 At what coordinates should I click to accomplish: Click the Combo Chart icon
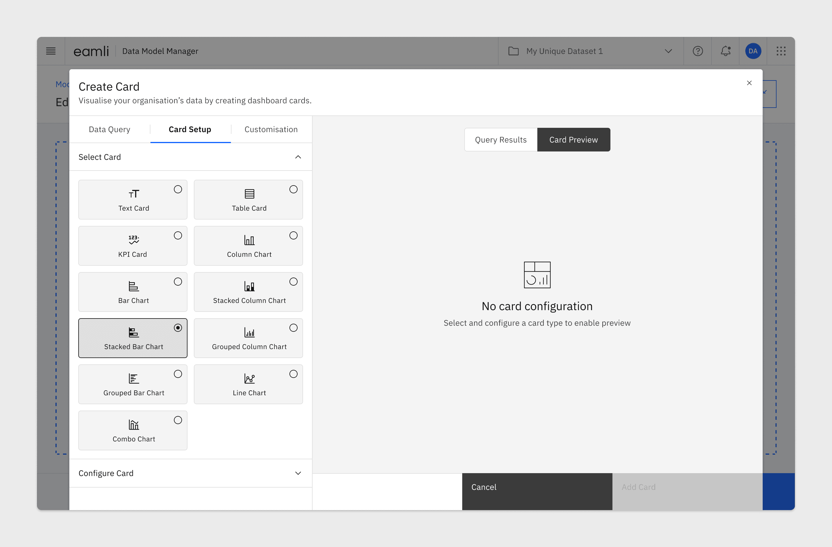[x=133, y=424]
